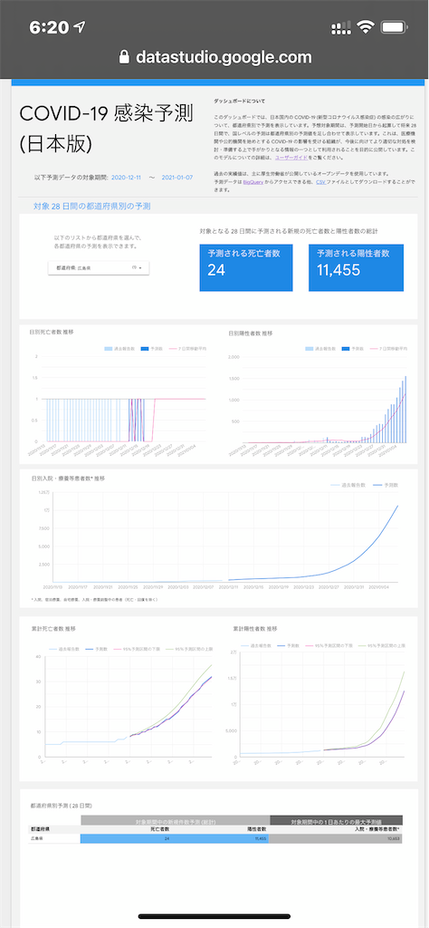Open the CSV download link

click(321, 183)
